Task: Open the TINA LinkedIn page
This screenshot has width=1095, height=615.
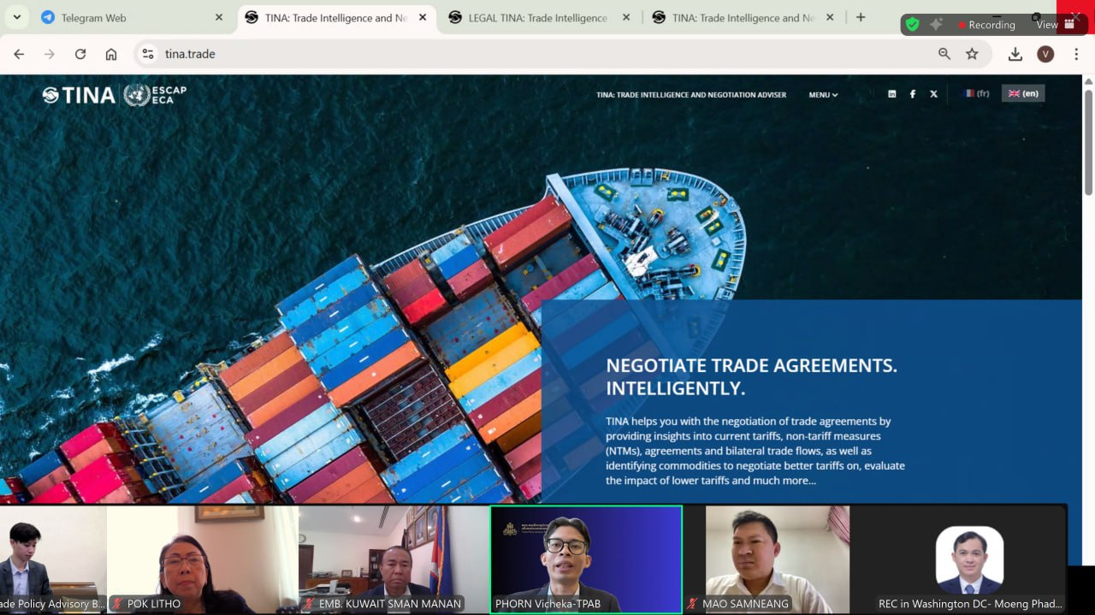Action: [892, 94]
